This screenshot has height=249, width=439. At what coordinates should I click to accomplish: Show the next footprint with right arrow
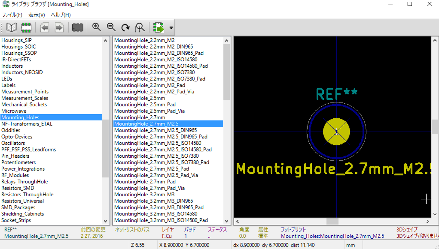point(59,27)
